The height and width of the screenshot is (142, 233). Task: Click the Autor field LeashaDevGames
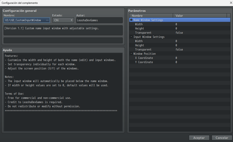coord(99,20)
